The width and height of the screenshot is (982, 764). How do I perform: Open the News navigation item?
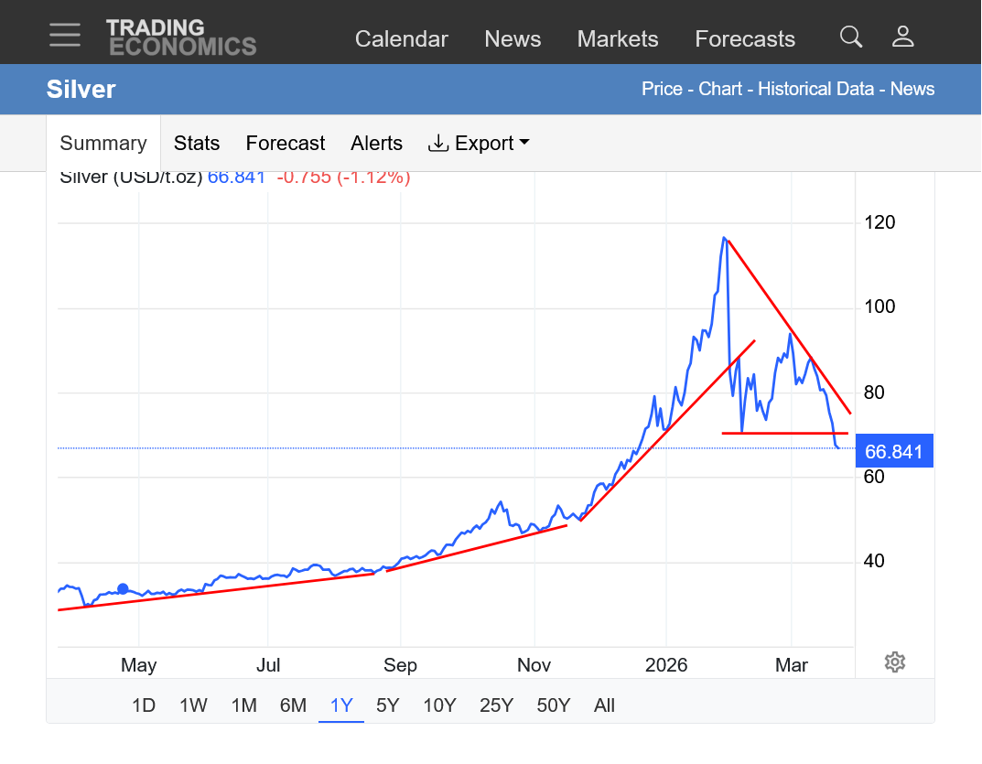pyautogui.click(x=513, y=39)
